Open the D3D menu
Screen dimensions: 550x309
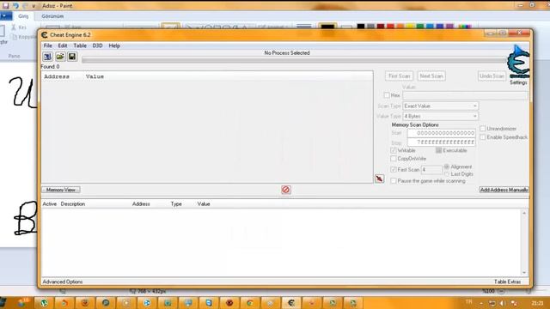(97, 45)
